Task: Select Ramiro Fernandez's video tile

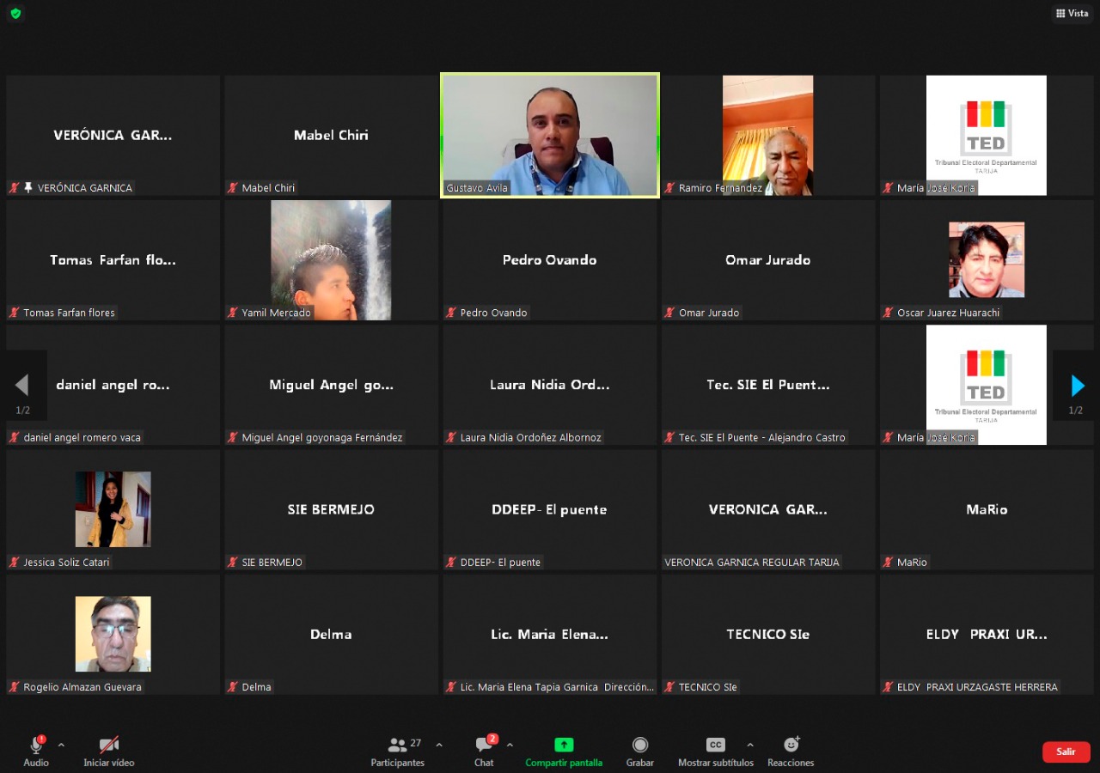Action: click(767, 135)
